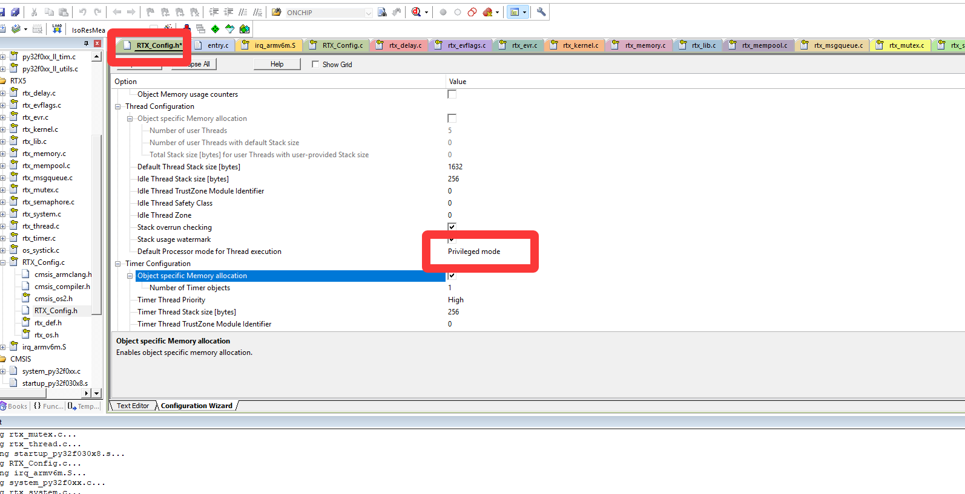The width and height of the screenshot is (965, 494).
Task: Click the Help button
Action: [277, 64]
